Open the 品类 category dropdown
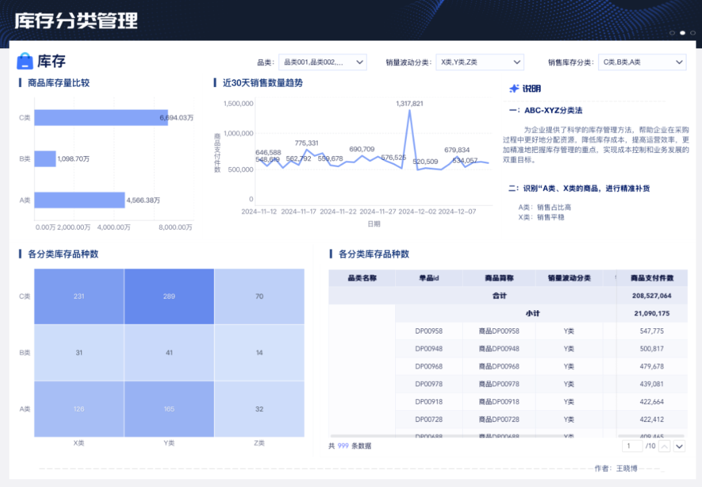Viewport: 702px width, 487px height. tap(322, 62)
